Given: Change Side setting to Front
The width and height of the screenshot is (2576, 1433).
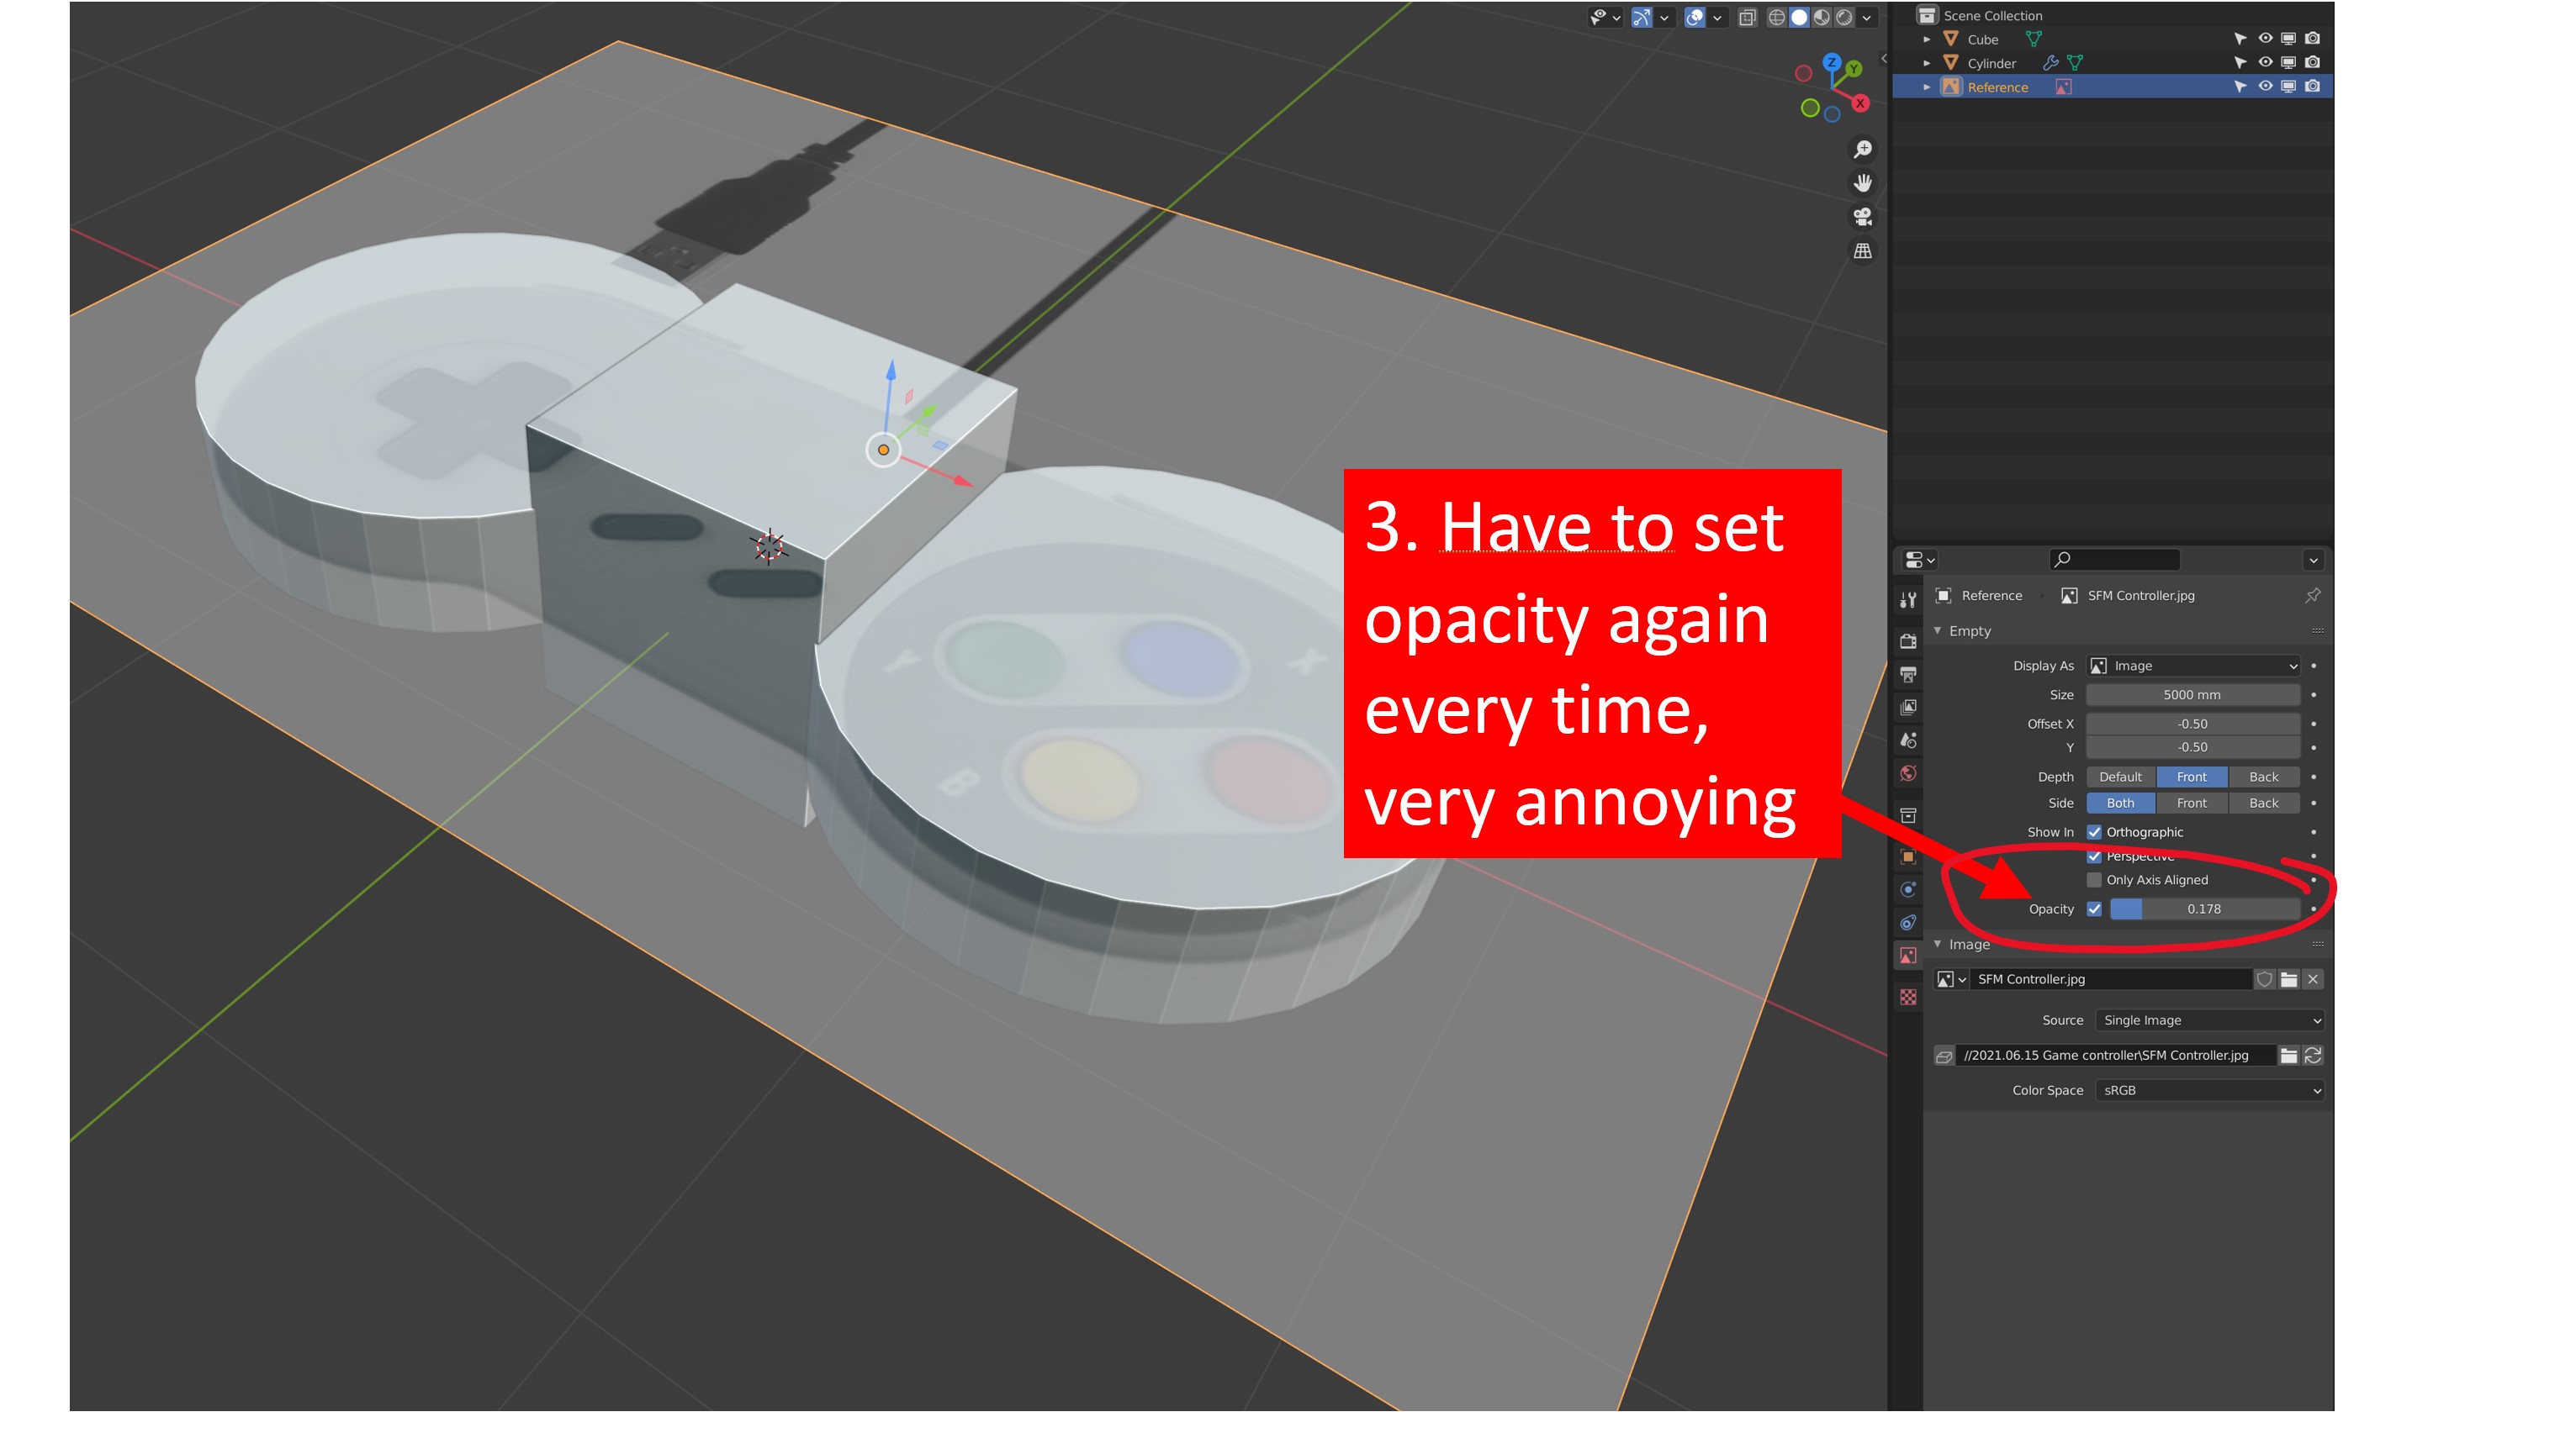Looking at the screenshot, I should [x=2192, y=803].
